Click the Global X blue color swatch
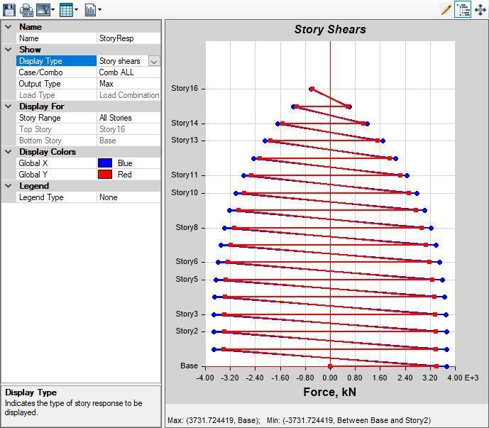The width and height of the screenshot is (489, 428). click(x=105, y=163)
